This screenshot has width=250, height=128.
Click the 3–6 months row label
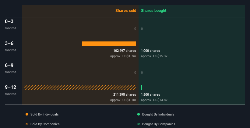(x=11, y=46)
